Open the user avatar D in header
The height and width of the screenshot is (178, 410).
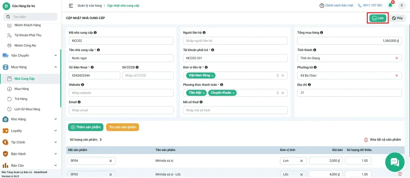click(401, 5)
